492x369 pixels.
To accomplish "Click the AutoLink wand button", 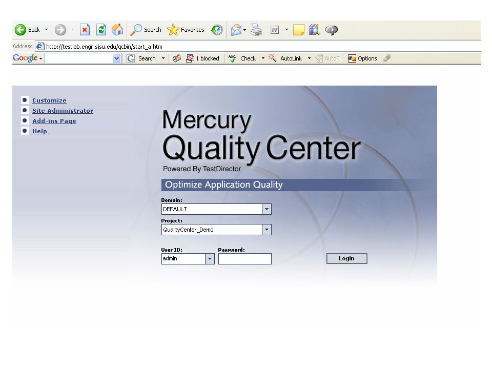I will [285, 58].
